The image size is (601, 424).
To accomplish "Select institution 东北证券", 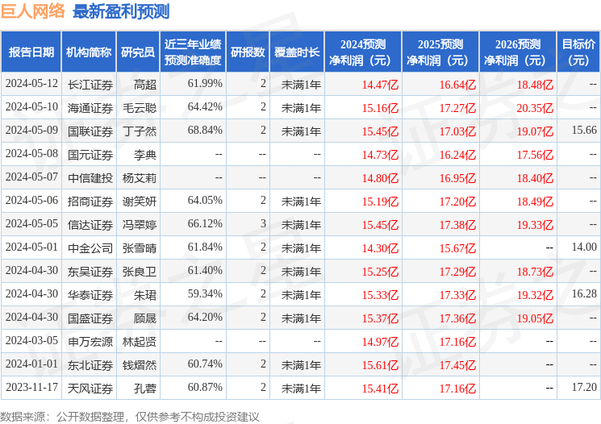I will point(90,365).
